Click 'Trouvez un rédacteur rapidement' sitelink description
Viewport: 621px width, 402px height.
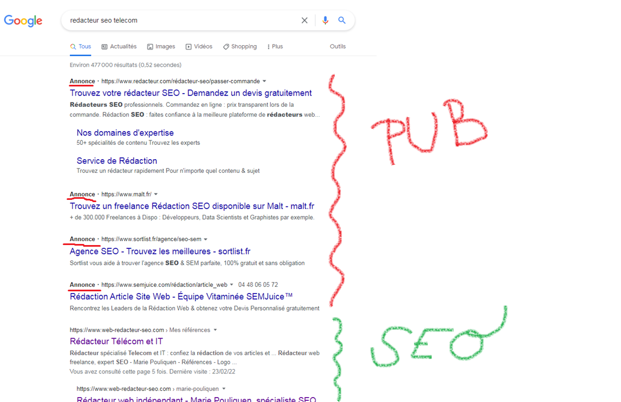point(168,171)
